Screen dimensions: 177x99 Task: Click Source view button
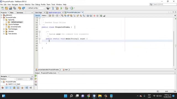click(x=38, y=16)
